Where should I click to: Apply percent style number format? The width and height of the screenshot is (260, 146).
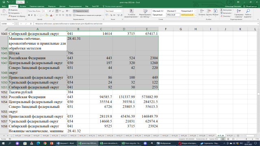pyautogui.click(x=111, y=15)
